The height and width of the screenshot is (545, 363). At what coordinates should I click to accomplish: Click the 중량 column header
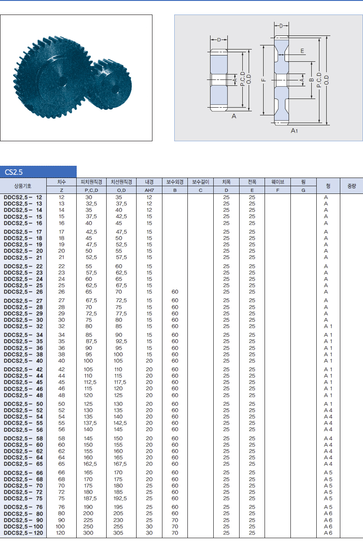pos(352,186)
